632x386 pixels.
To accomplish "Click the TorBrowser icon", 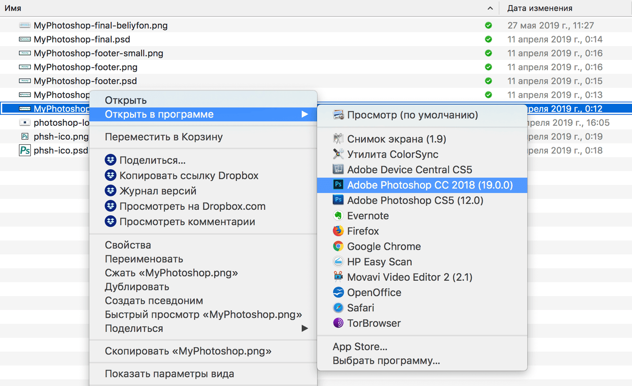I will tap(338, 323).
